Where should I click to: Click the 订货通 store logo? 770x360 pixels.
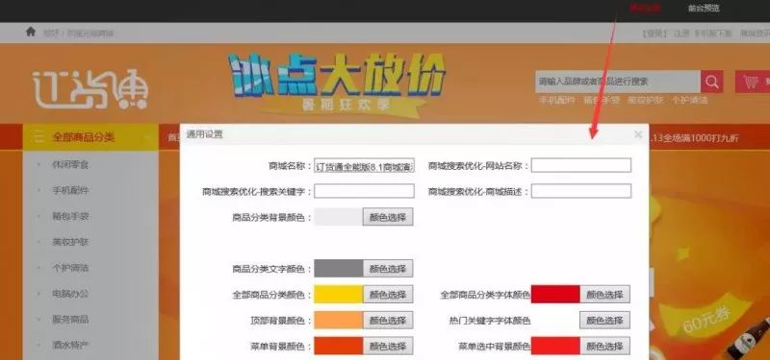pyautogui.click(x=90, y=89)
